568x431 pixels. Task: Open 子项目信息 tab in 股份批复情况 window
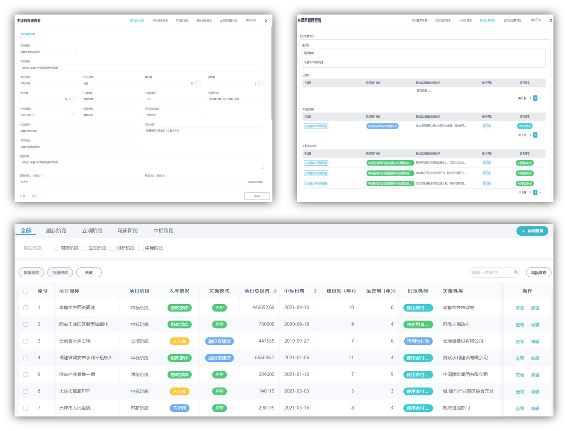click(465, 20)
